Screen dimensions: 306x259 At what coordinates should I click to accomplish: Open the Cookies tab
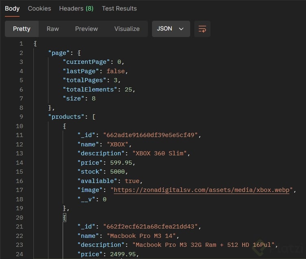pos(39,9)
